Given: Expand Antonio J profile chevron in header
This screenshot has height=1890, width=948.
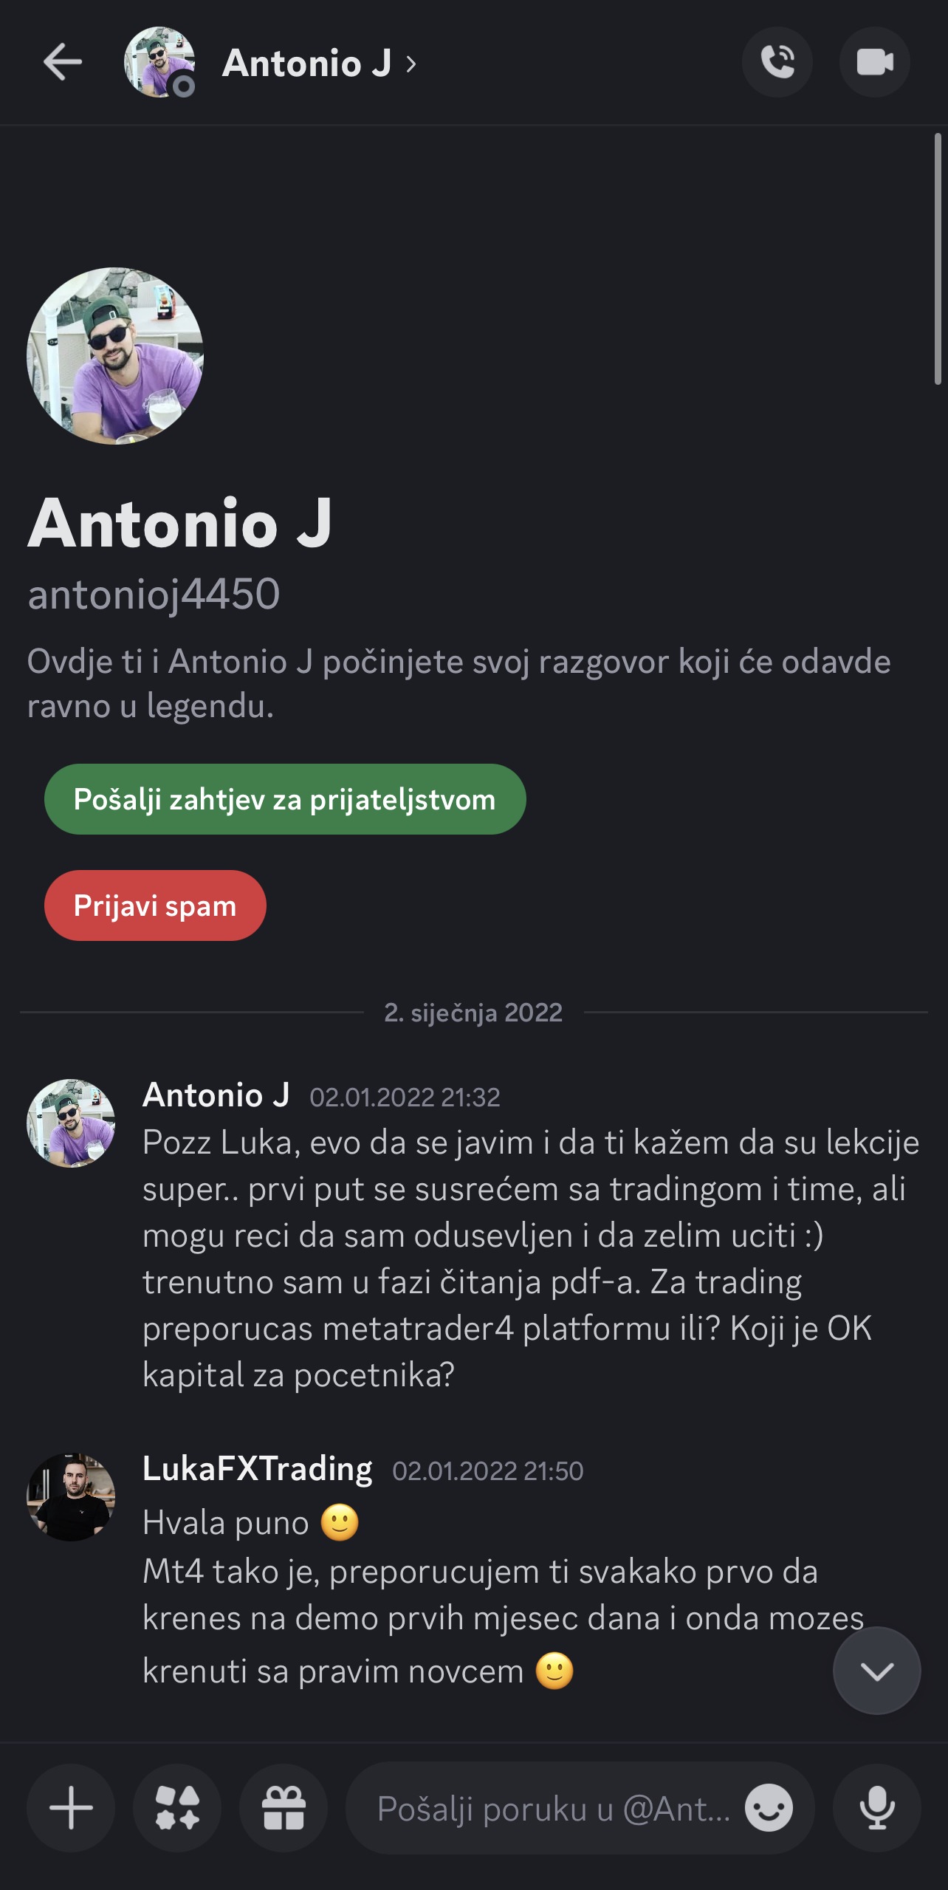Looking at the screenshot, I should pyautogui.click(x=411, y=64).
